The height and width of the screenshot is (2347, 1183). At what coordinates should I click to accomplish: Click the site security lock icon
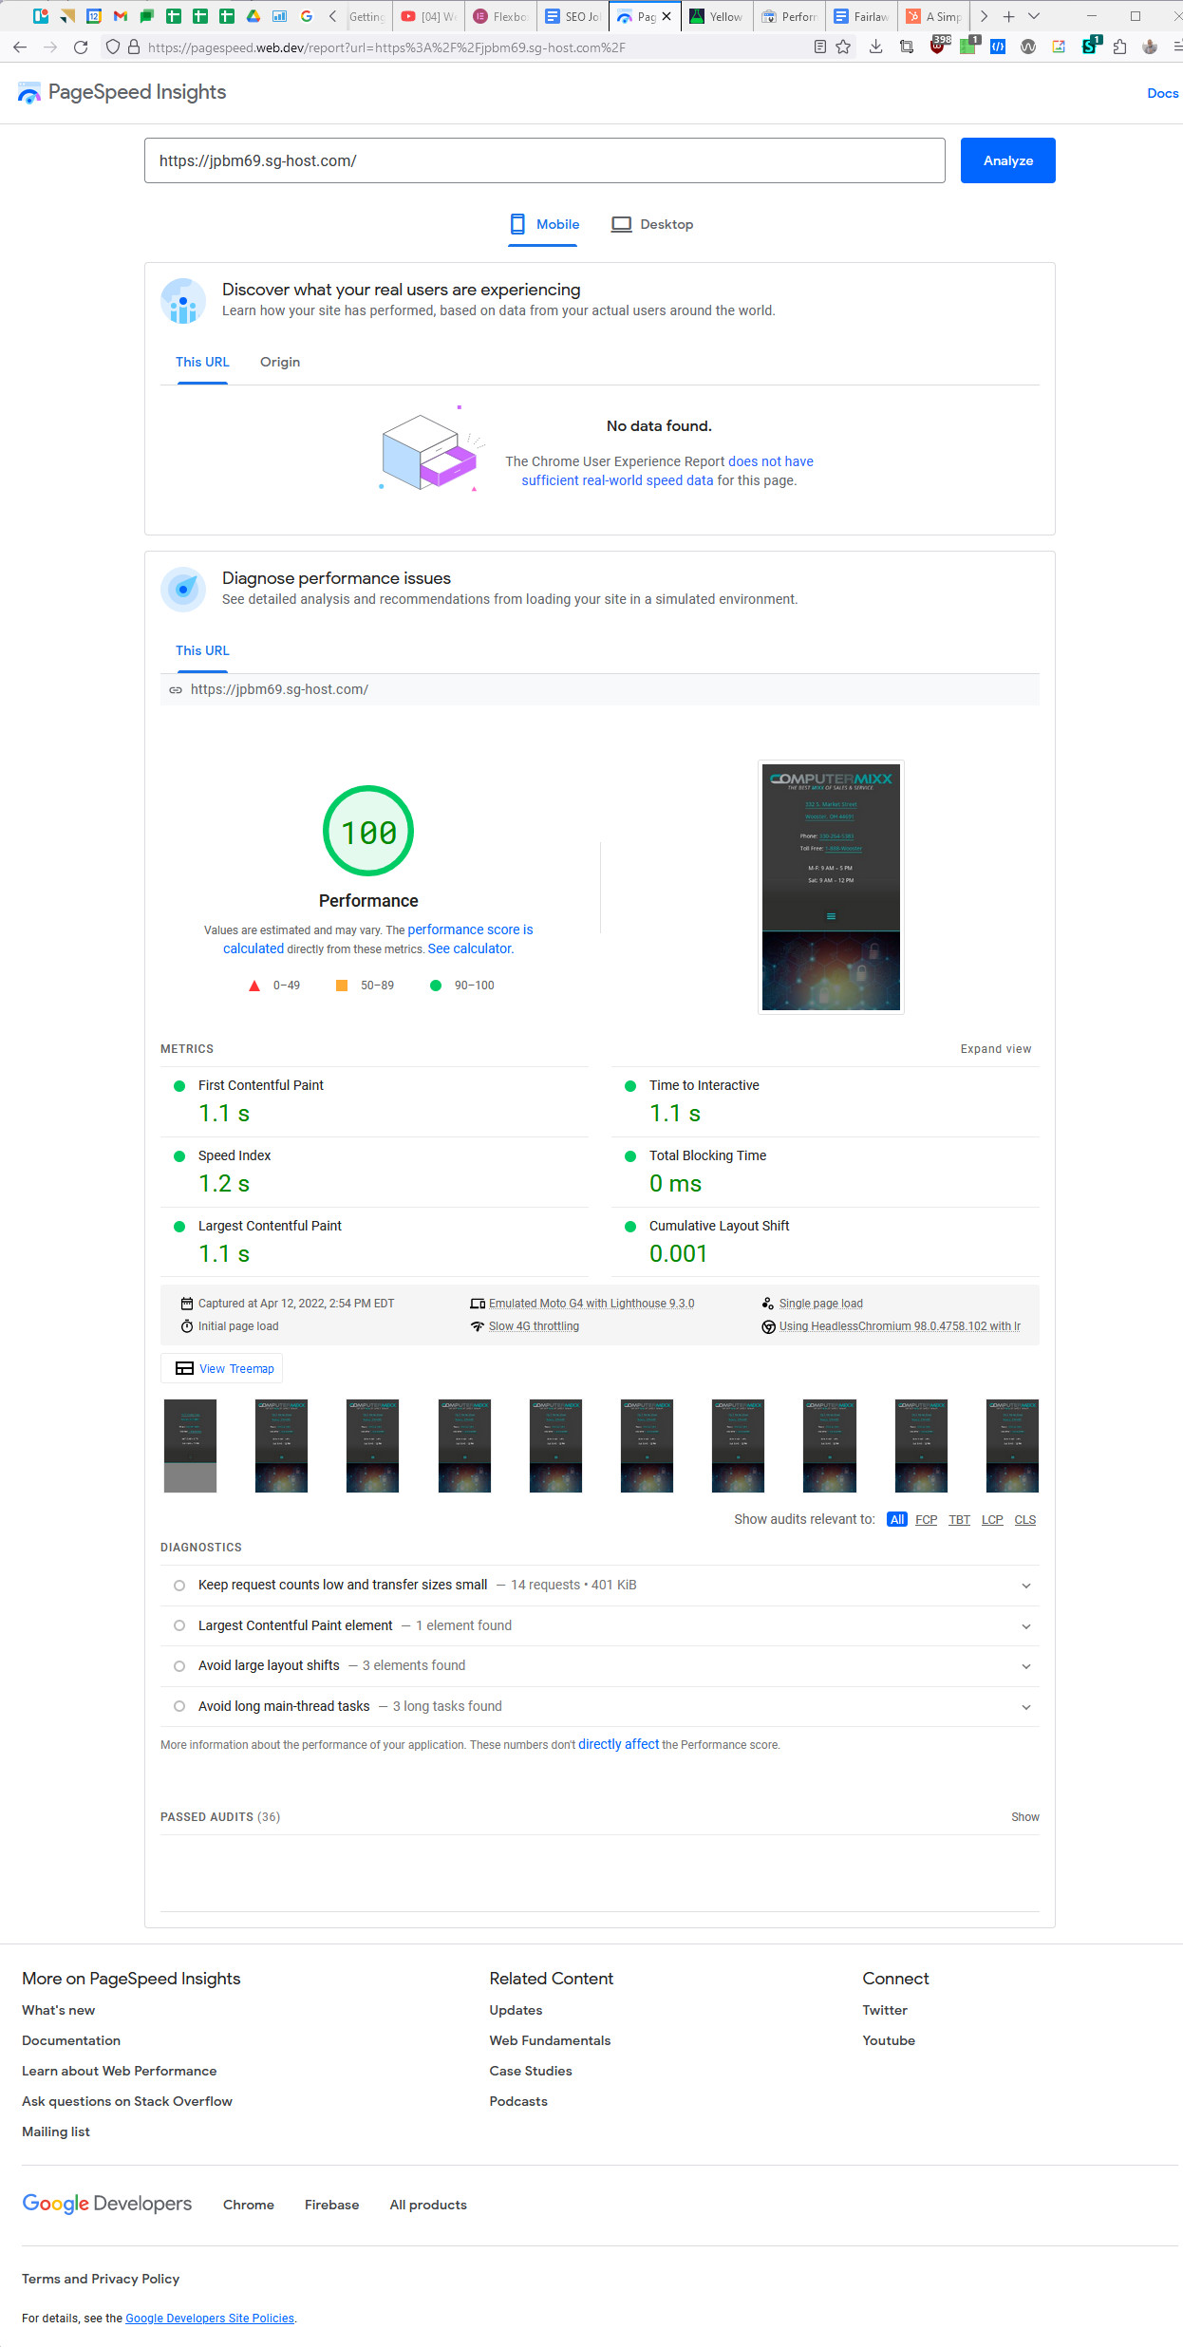click(134, 47)
